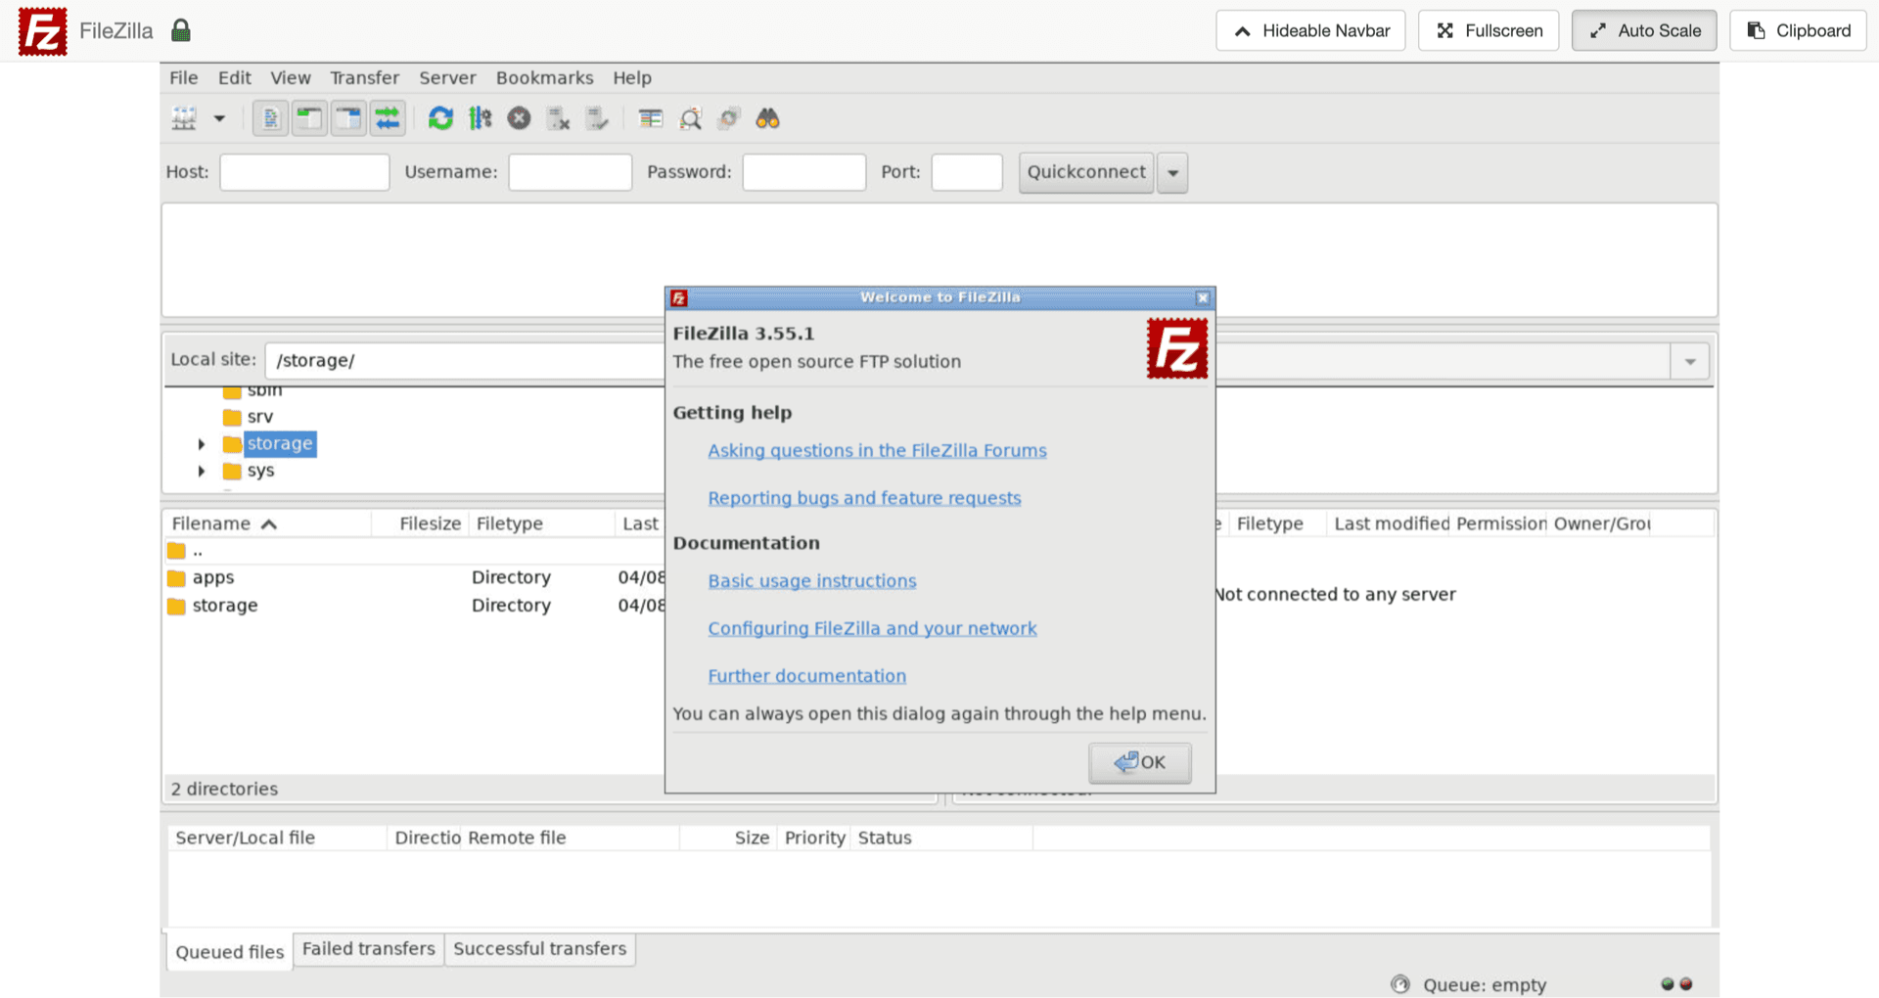Sort queue by Status column
The width and height of the screenshot is (1879, 998).
coord(941,838)
